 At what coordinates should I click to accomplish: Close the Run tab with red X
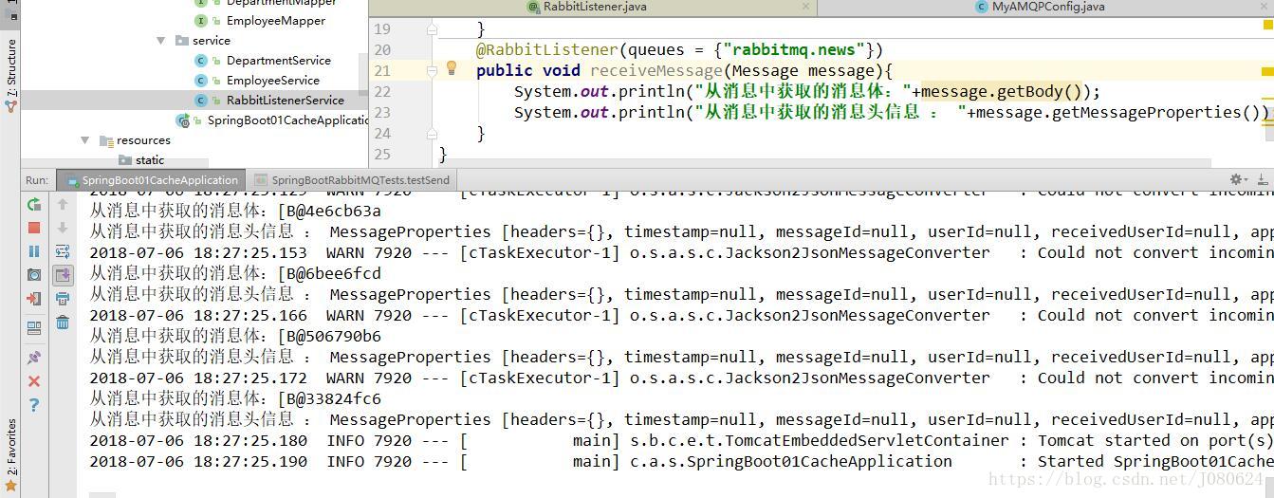pos(34,381)
